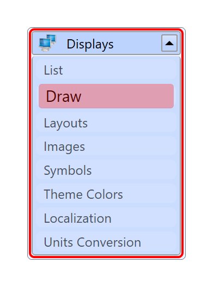Viewport: 213px width, 287px height.
Task: Click the Displays header title text
Action: click(90, 44)
